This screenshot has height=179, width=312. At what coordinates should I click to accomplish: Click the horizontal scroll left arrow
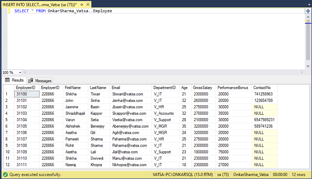(25, 73)
